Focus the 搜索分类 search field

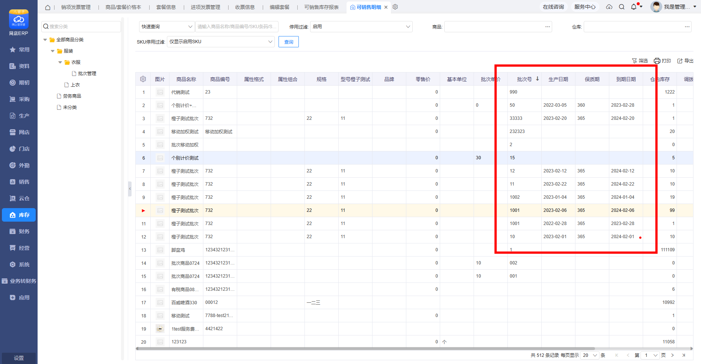pyautogui.click(x=81, y=27)
